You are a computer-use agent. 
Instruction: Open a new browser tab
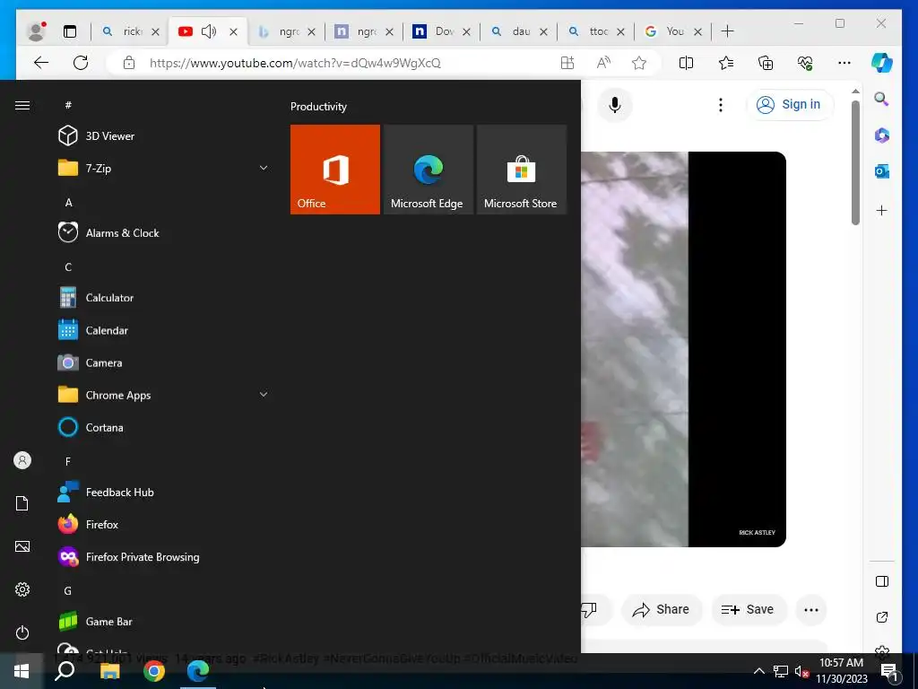[x=727, y=31]
